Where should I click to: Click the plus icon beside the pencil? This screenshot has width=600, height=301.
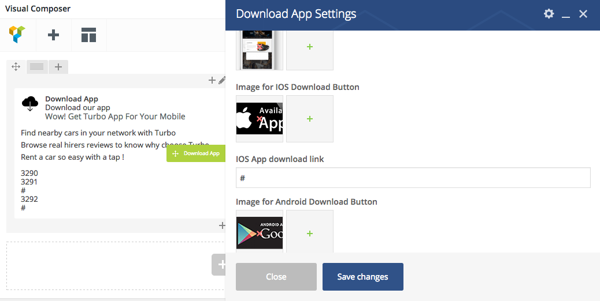212,81
